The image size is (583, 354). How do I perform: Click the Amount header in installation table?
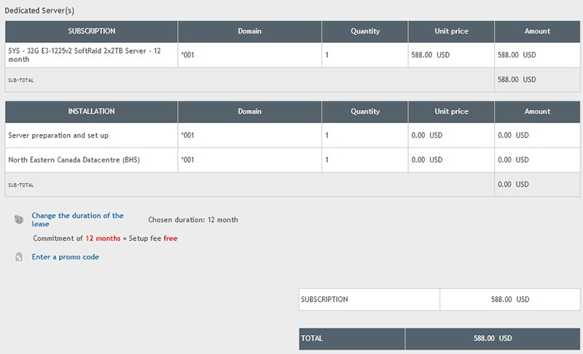537,111
